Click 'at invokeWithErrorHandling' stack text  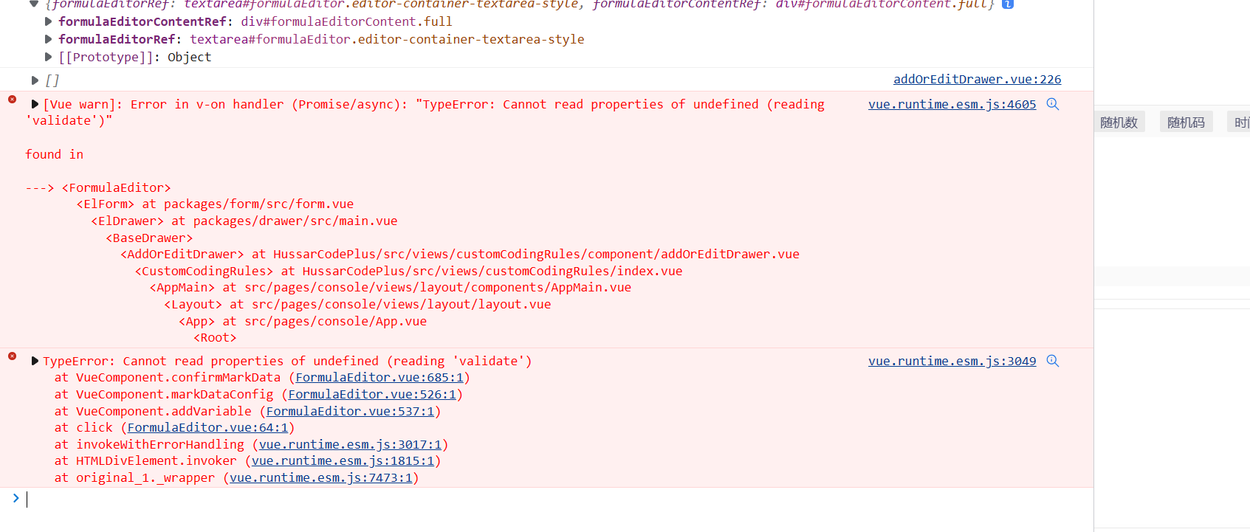149,444
